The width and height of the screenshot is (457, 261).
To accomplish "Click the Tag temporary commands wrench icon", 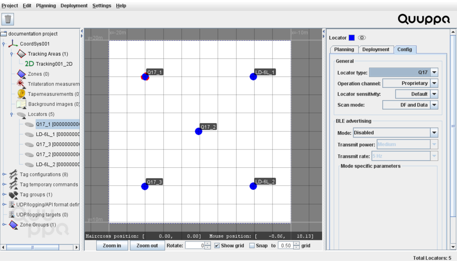I will [13, 184].
